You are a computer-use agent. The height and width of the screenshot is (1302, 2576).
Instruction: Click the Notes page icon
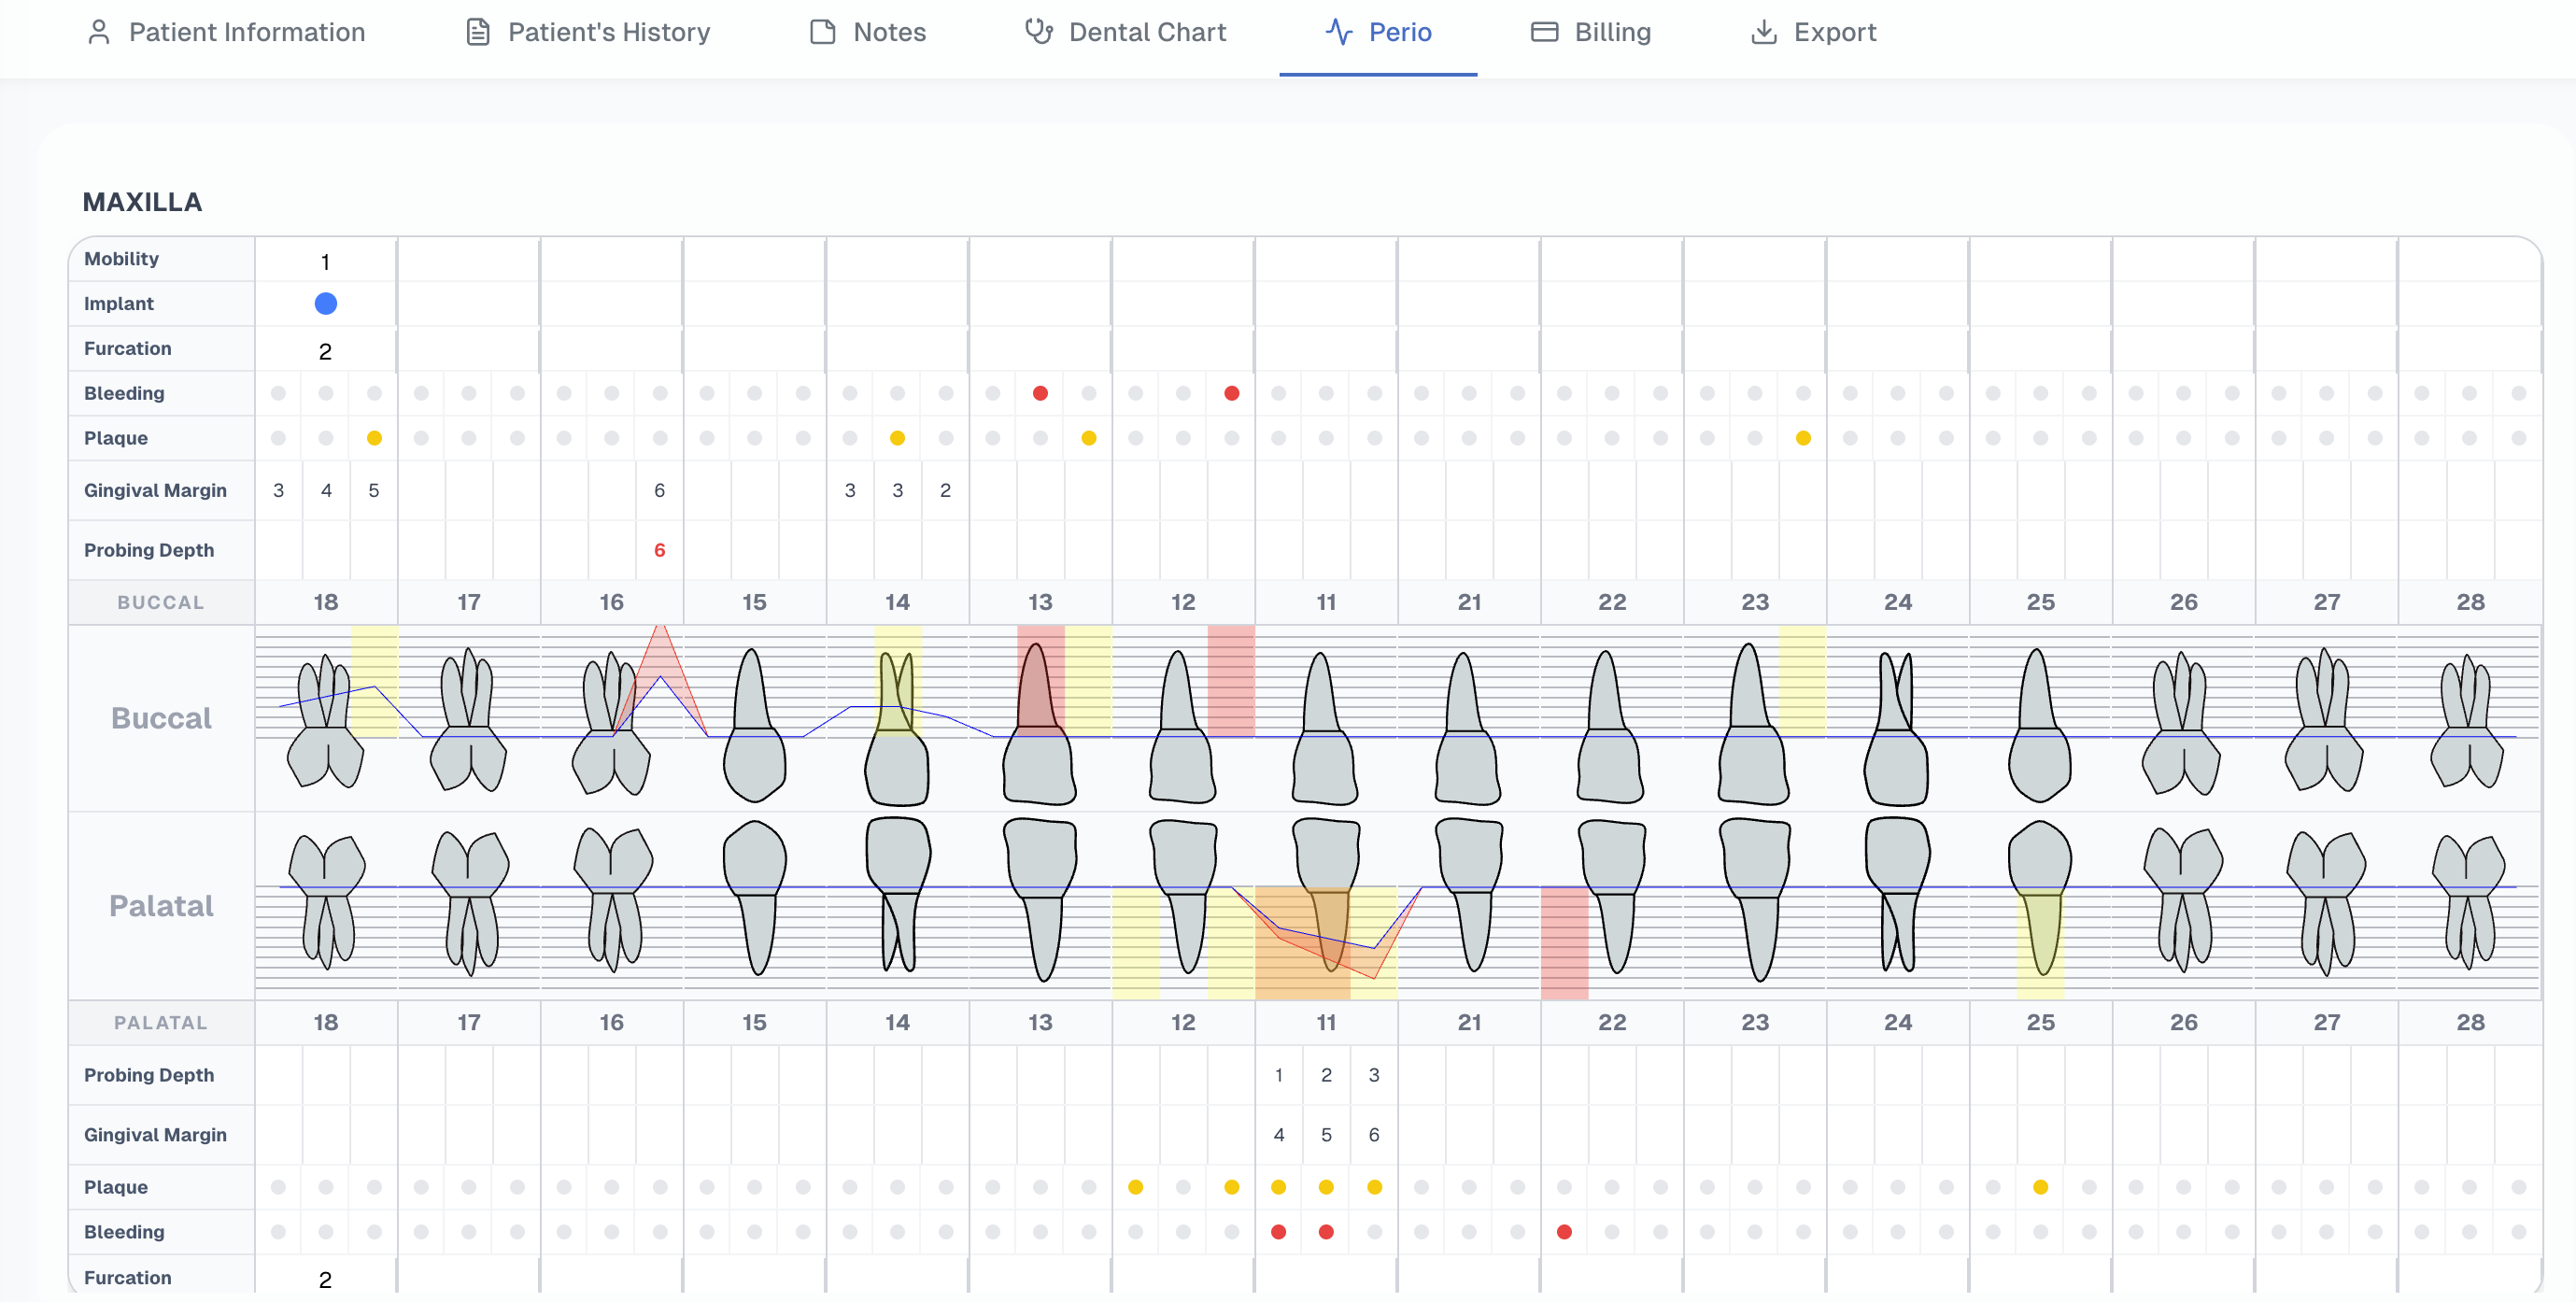pos(822,32)
